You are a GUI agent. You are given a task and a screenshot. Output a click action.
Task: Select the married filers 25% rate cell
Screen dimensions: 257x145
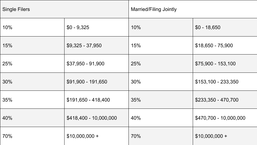coord(161,63)
